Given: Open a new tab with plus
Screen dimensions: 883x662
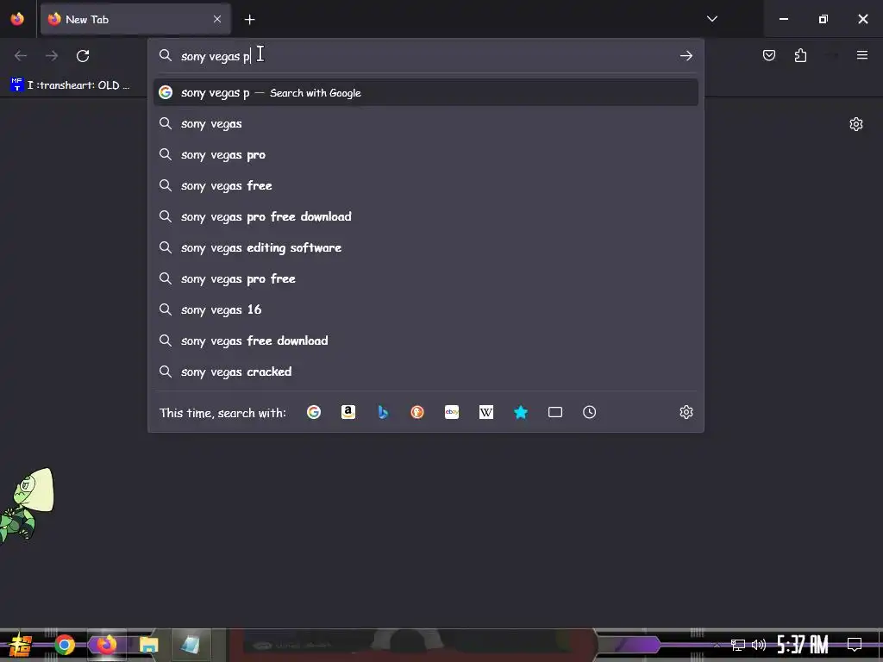Looking at the screenshot, I should coord(249,20).
